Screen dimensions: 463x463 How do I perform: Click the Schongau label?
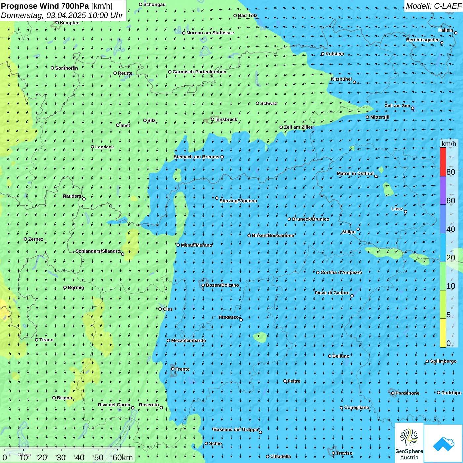[x=154, y=4]
